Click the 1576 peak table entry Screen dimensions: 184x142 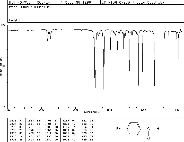[x=34, y=130]
